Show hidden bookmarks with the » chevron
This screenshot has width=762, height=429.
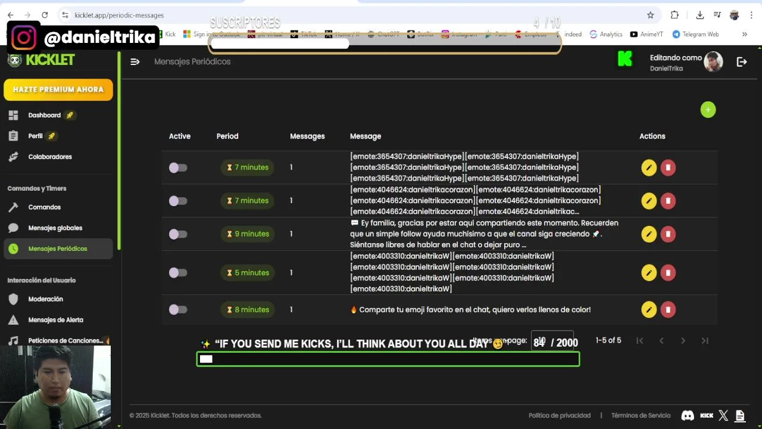744,34
